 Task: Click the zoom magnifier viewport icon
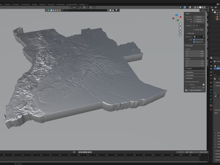(180, 24)
